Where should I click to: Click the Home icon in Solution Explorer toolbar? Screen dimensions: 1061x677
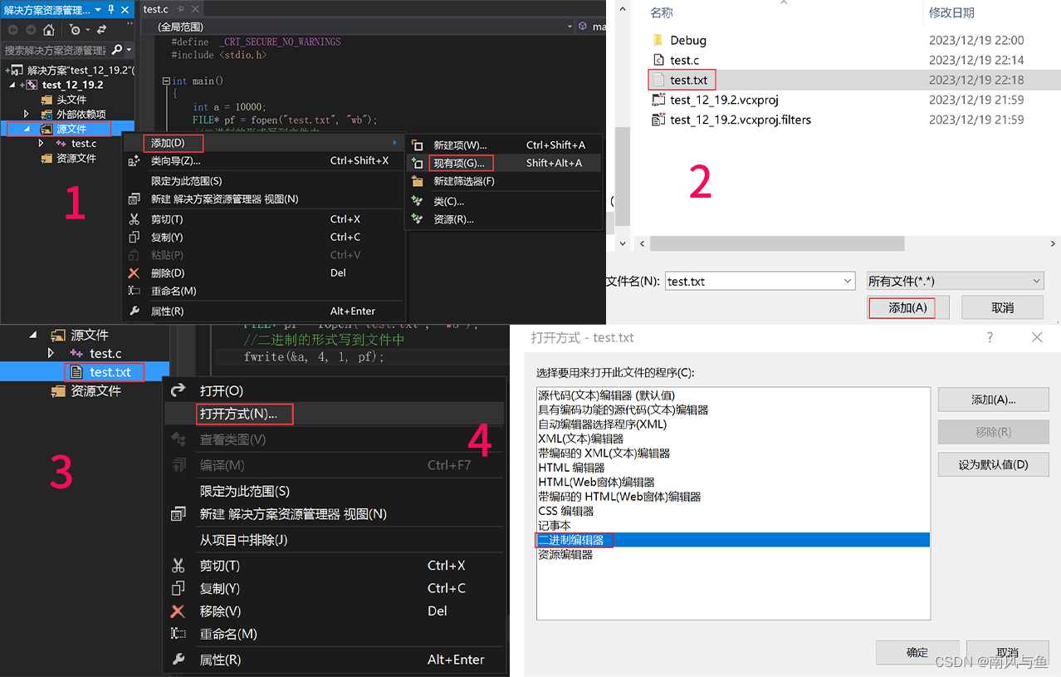click(x=49, y=30)
